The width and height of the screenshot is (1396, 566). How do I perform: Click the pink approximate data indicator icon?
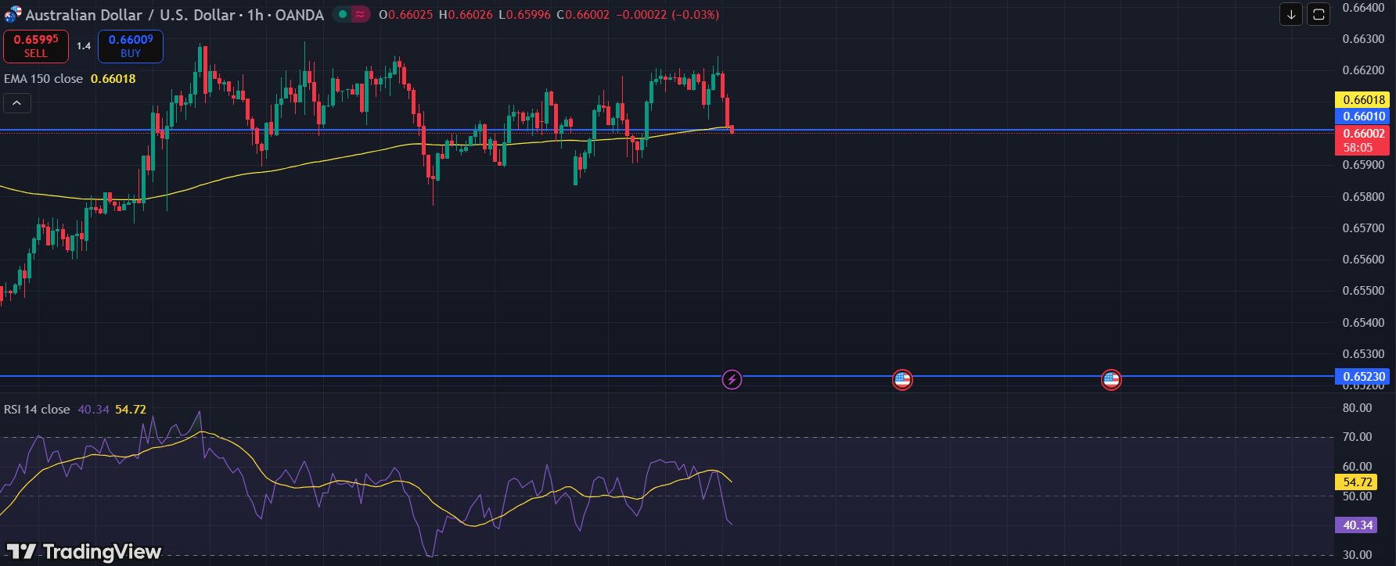pos(360,14)
